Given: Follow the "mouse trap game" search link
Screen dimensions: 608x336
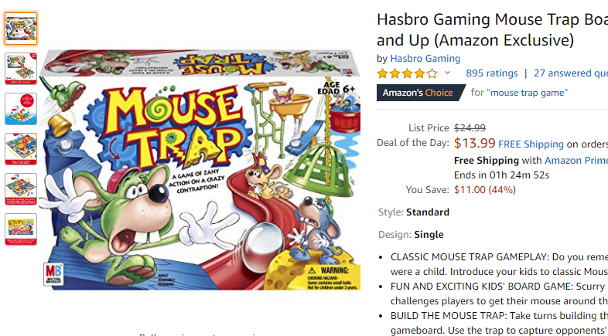Looking at the screenshot, I should (528, 93).
